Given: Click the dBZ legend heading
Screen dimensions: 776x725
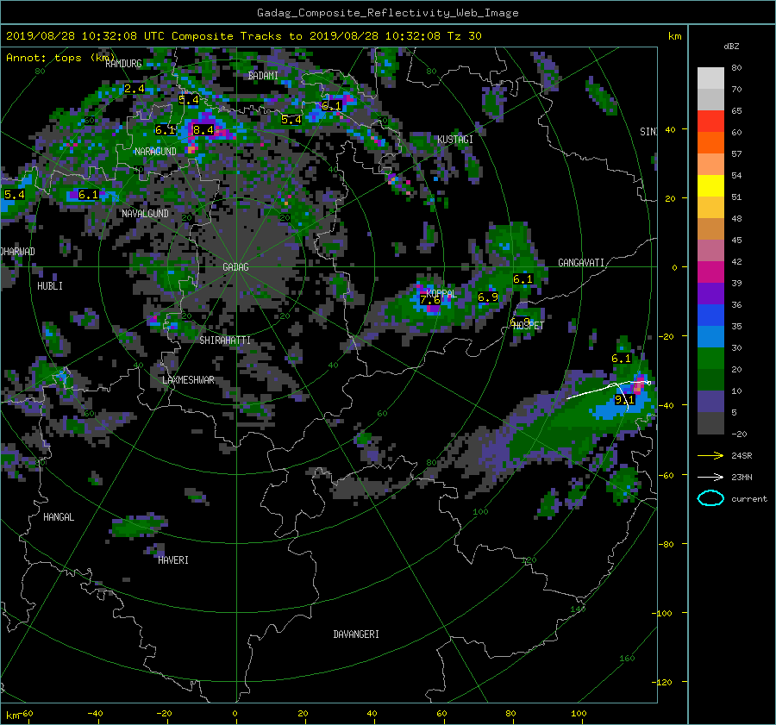Looking at the screenshot, I should pos(731,47).
